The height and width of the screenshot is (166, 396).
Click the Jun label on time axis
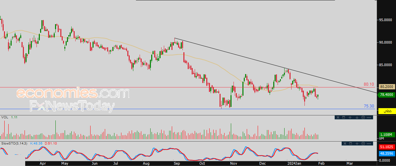click(x=94, y=163)
